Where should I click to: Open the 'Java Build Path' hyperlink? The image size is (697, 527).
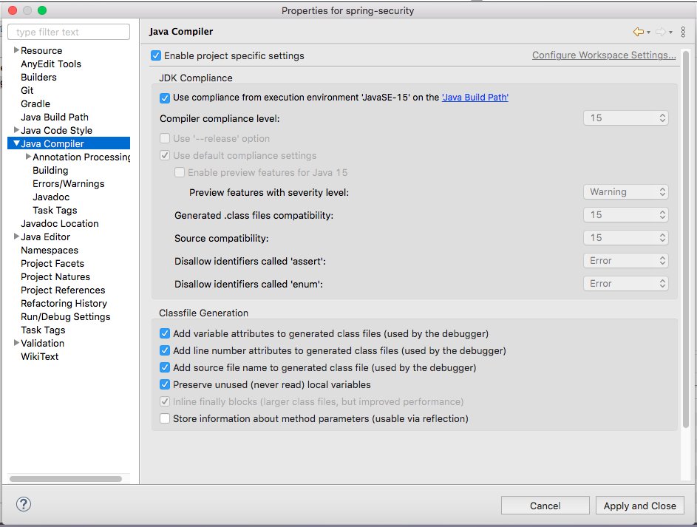[475, 98]
